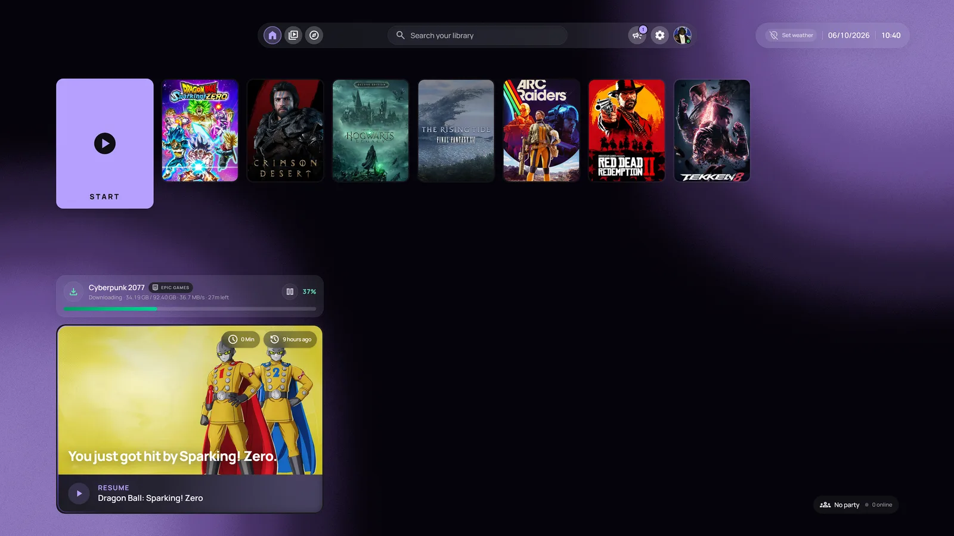The height and width of the screenshot is (536, 954).
Task: Open the Tekken 8 game cover
Action: pos(712,130)
